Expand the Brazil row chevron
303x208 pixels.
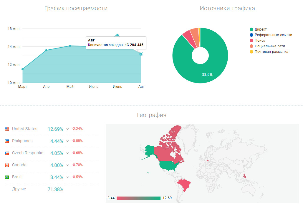[x=68, y=177]
